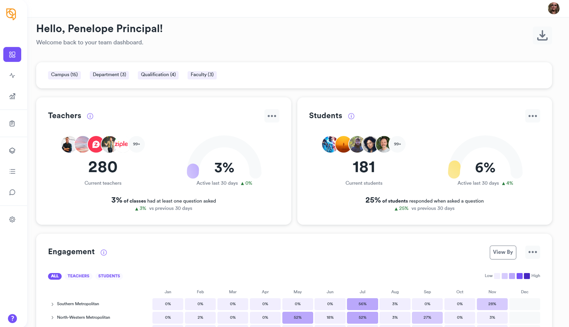Click the download icon at top right
The image size is (569, 327).
[542, 36]
